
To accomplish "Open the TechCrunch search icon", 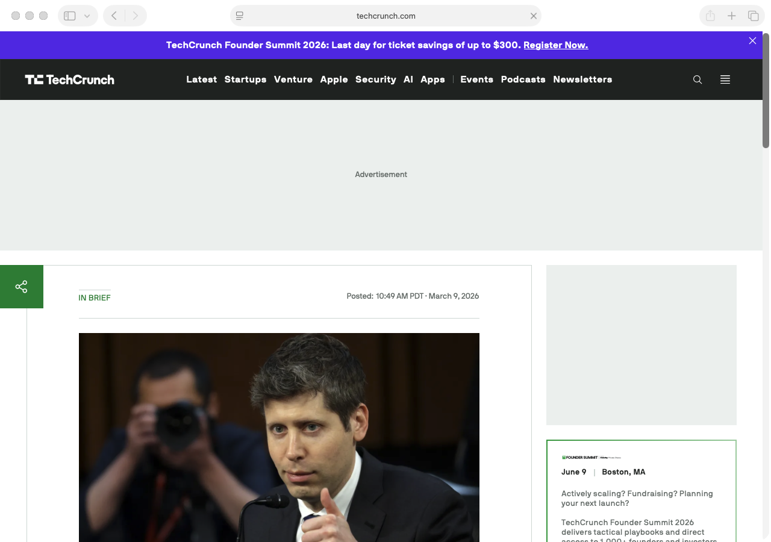I will pos(697,79).
